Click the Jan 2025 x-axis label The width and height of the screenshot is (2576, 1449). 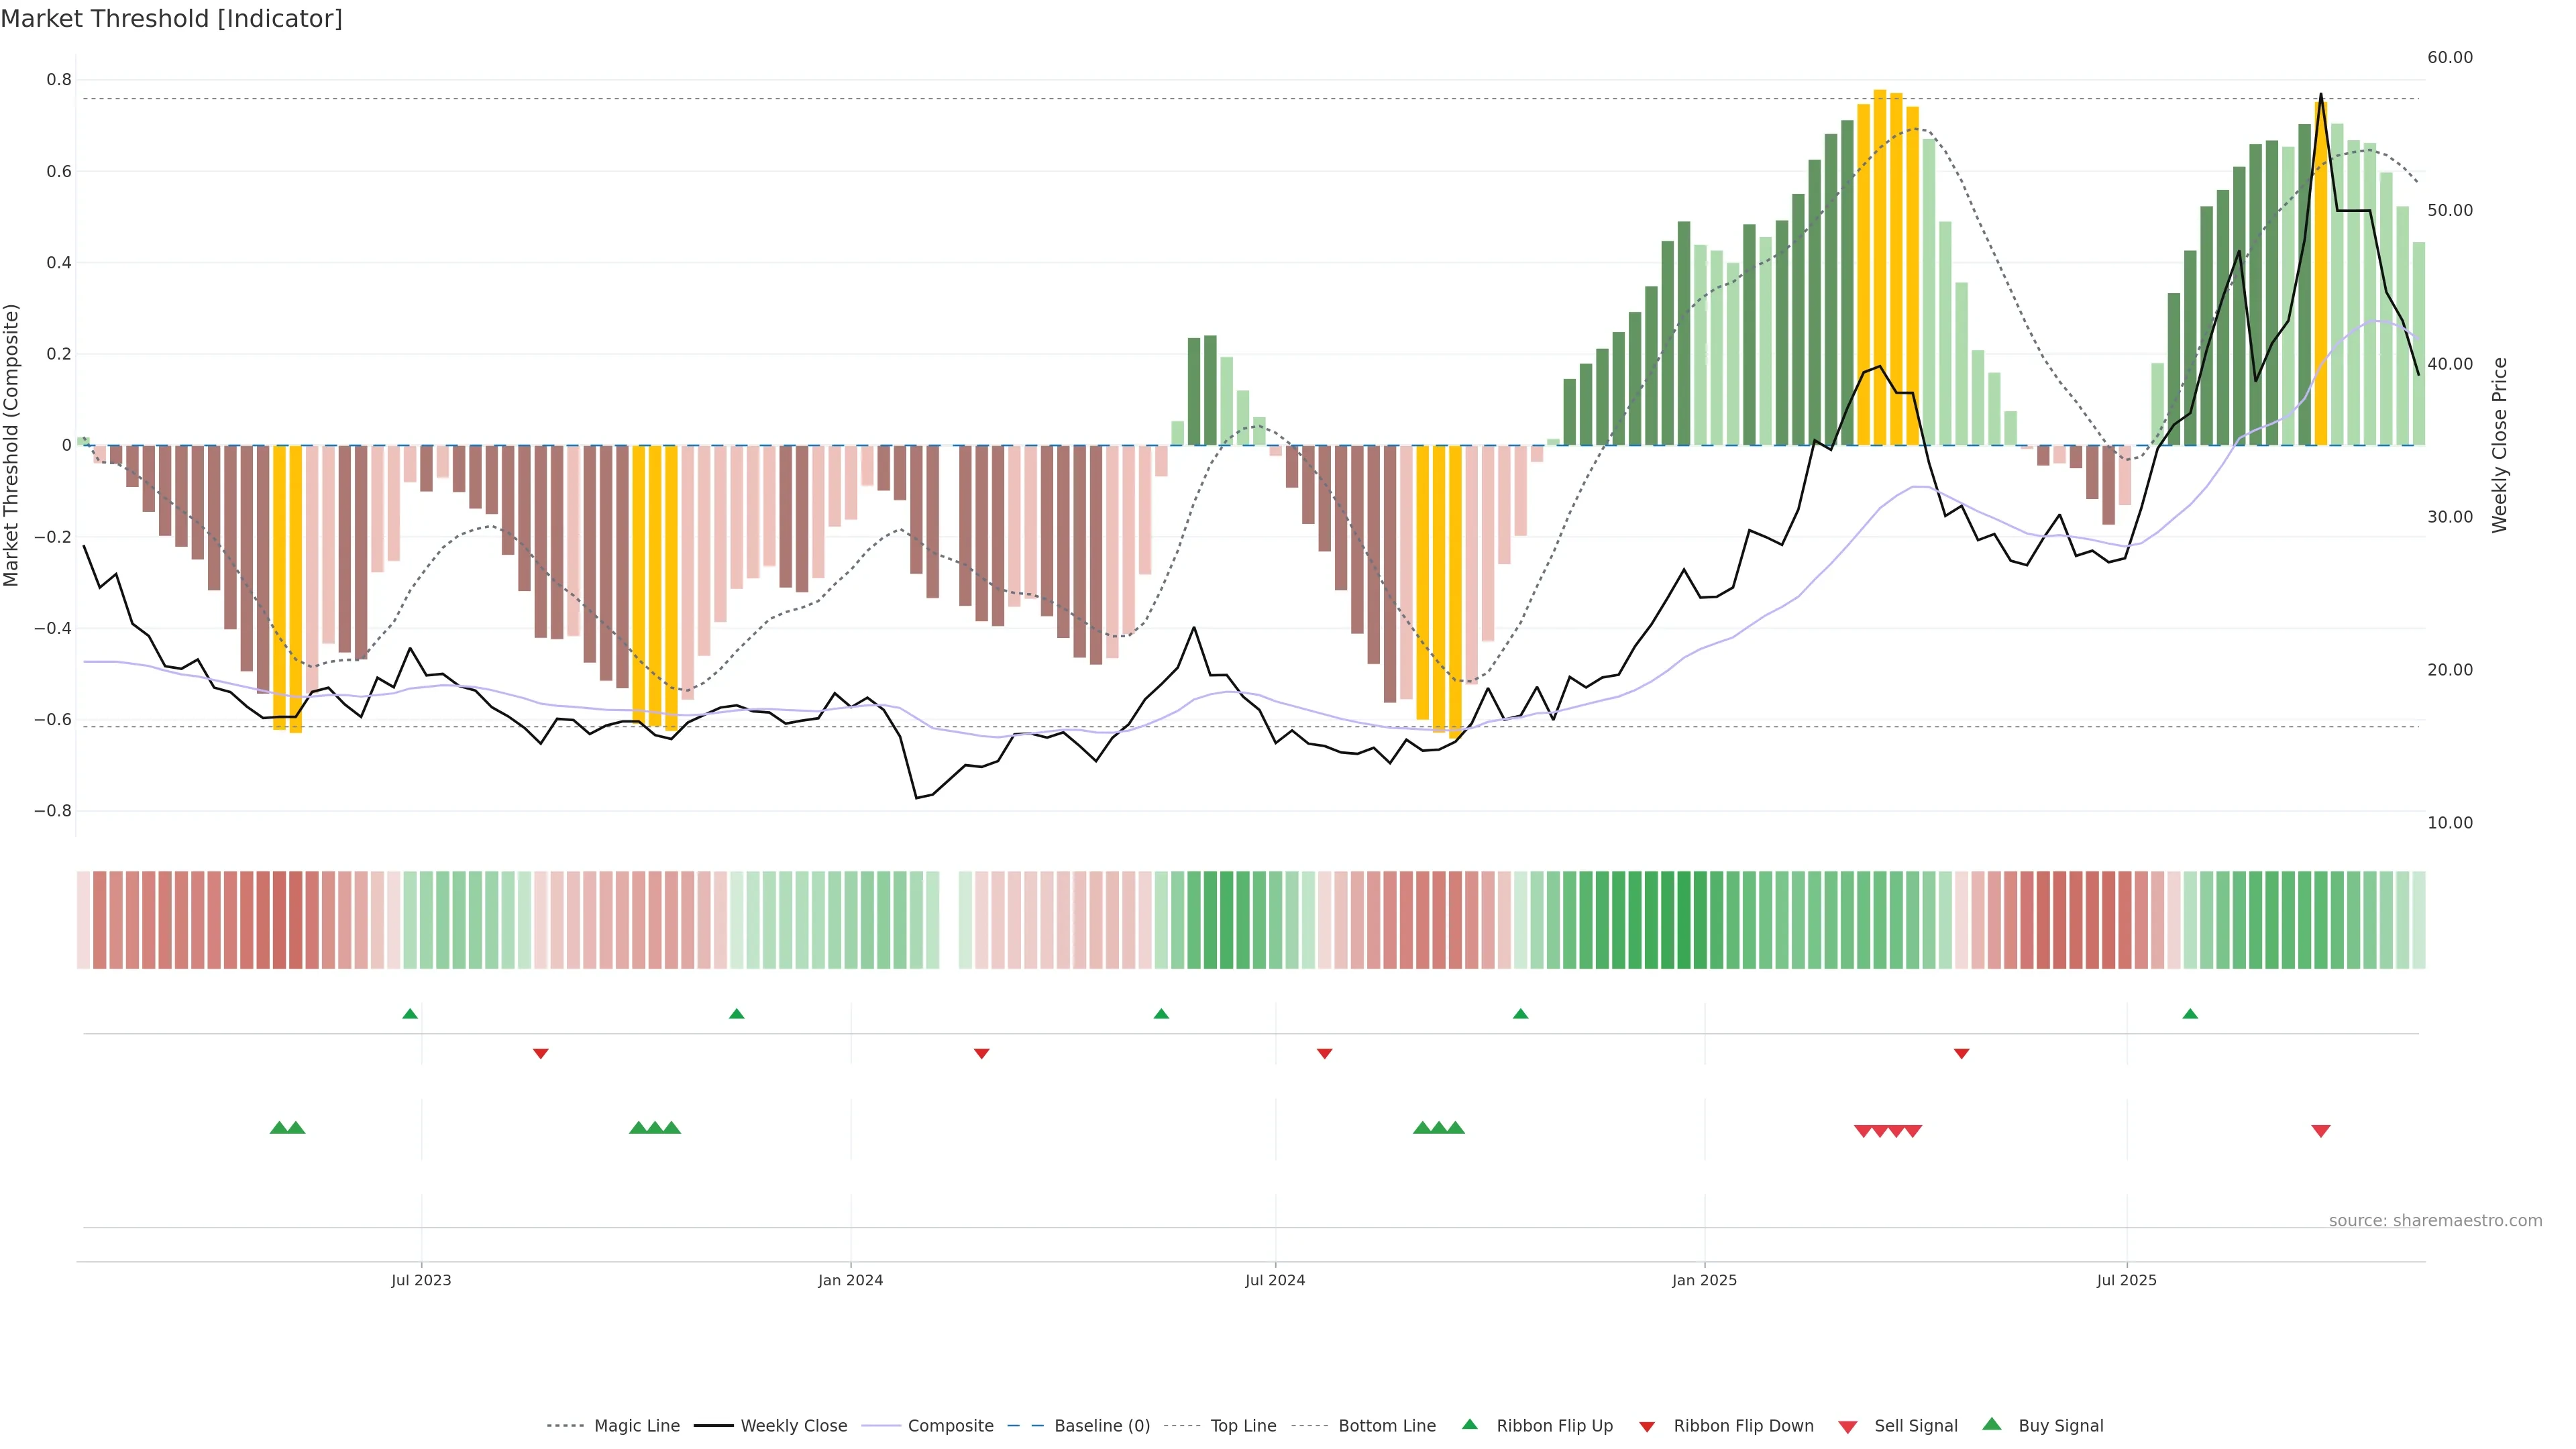click(1704, 1280)
